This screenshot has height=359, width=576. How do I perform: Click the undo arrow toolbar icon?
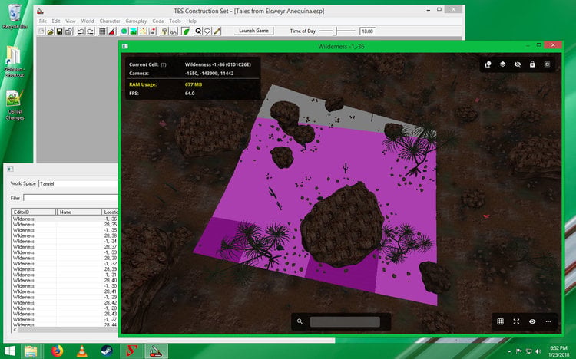[x=81, y=31]
